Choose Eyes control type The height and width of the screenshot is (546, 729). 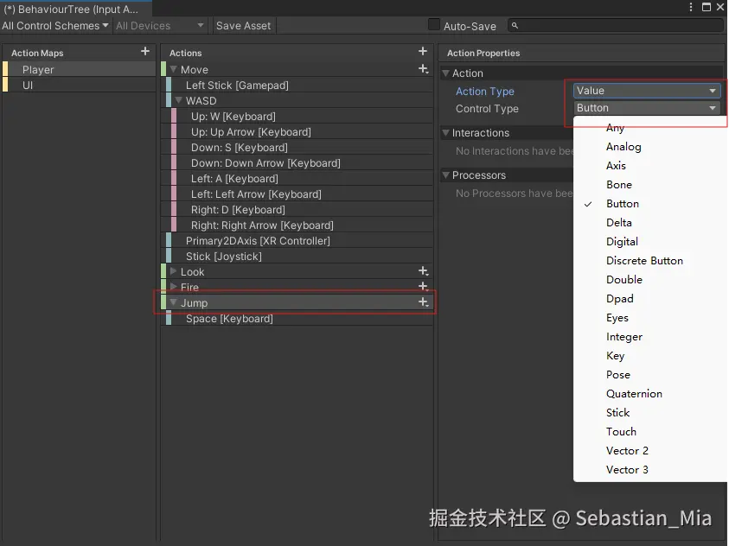(650, 318)
